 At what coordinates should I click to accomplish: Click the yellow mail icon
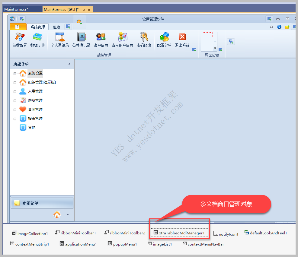point(287,27)
